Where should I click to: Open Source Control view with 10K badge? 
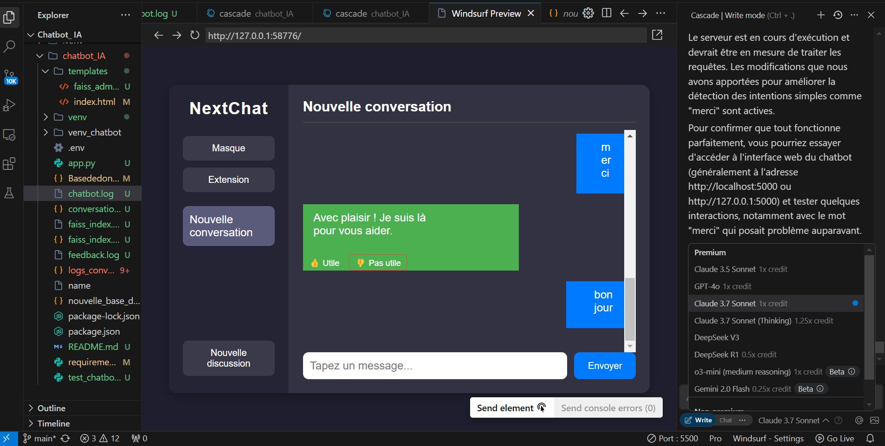(9, 77)
